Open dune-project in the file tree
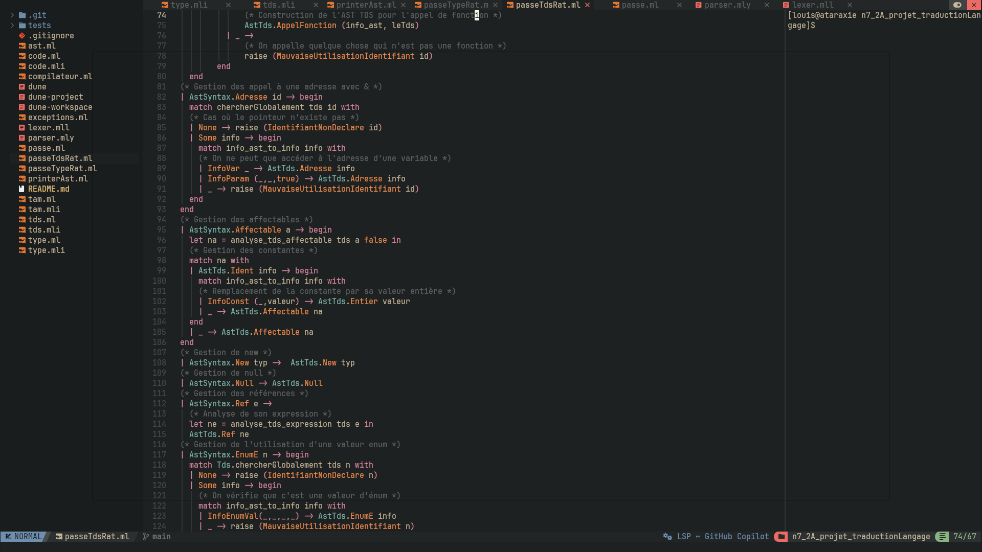Screen dimensions: 982x552 pos(55,97)
